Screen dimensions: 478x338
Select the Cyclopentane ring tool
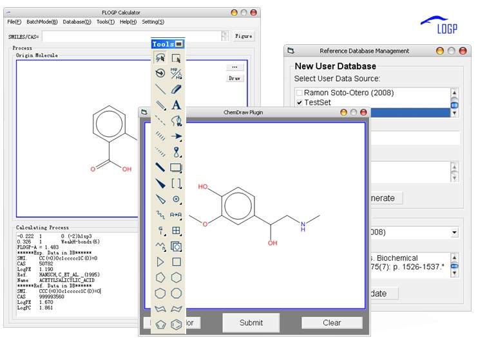160,278
